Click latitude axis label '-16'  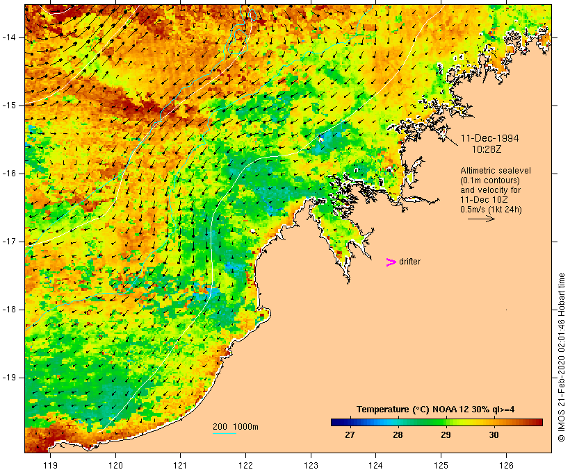[9, 174]
